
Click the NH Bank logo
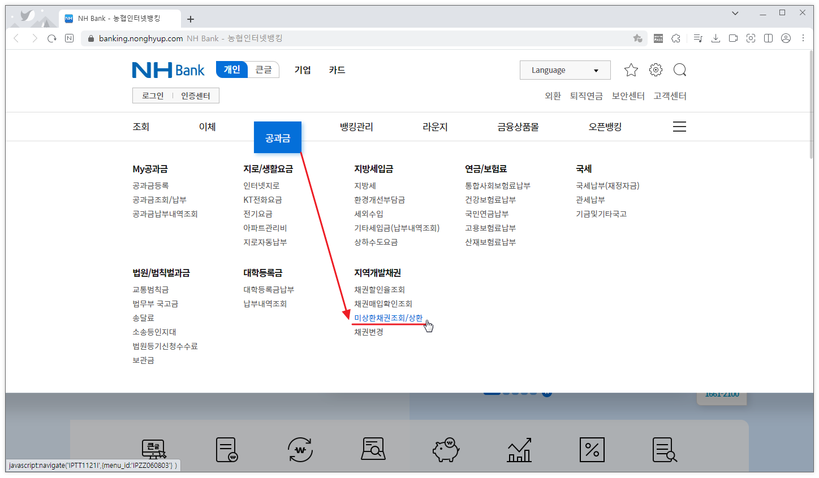(x=169, y=70)
